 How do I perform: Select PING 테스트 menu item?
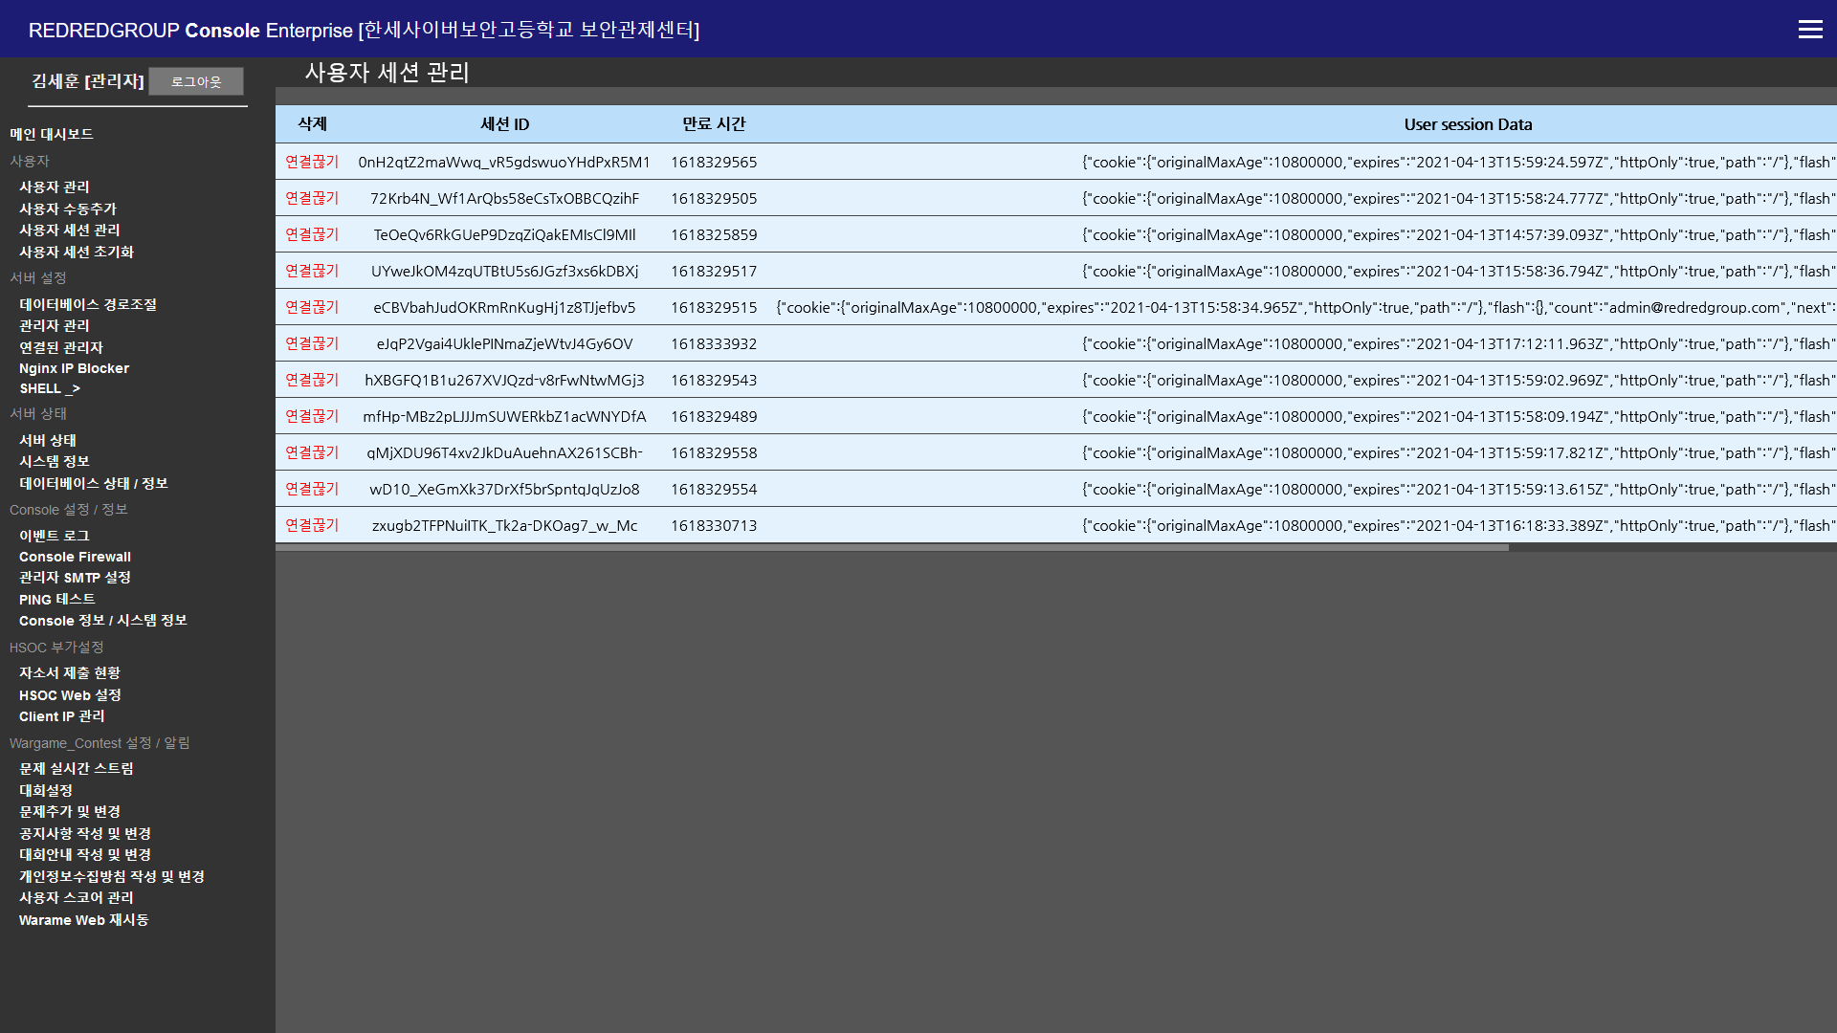click(x=57, y=600)
